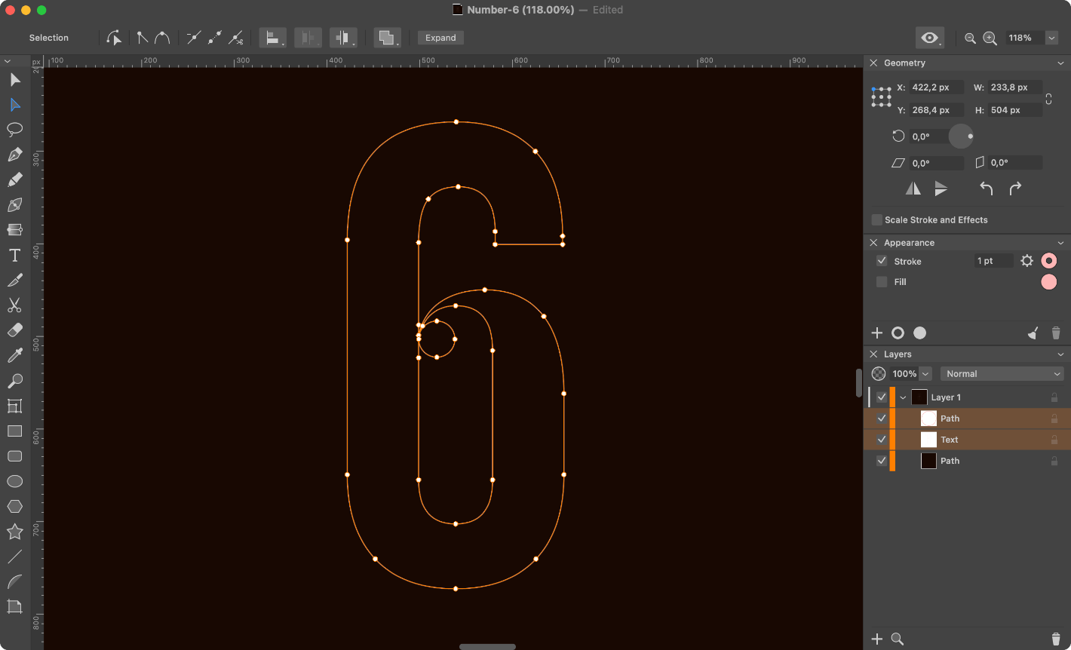Select the Ellipse shape tool
The image size is (1071, 650).
(x=14, y=481)
